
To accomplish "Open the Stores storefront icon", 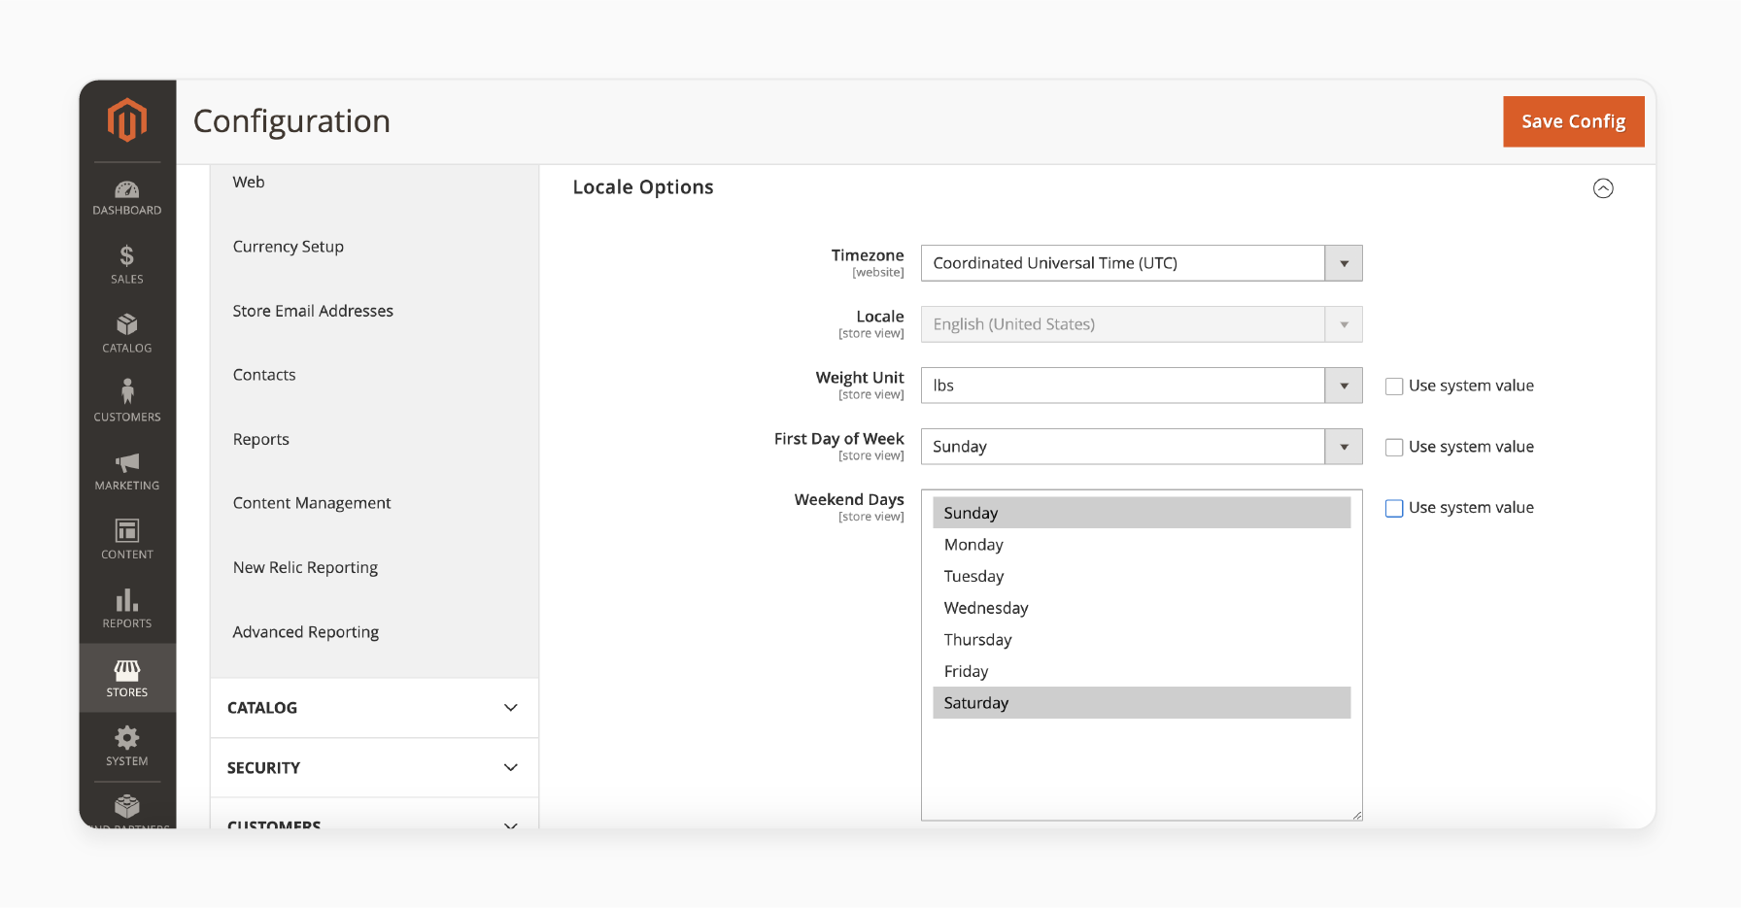I will [x=127, y=669].
